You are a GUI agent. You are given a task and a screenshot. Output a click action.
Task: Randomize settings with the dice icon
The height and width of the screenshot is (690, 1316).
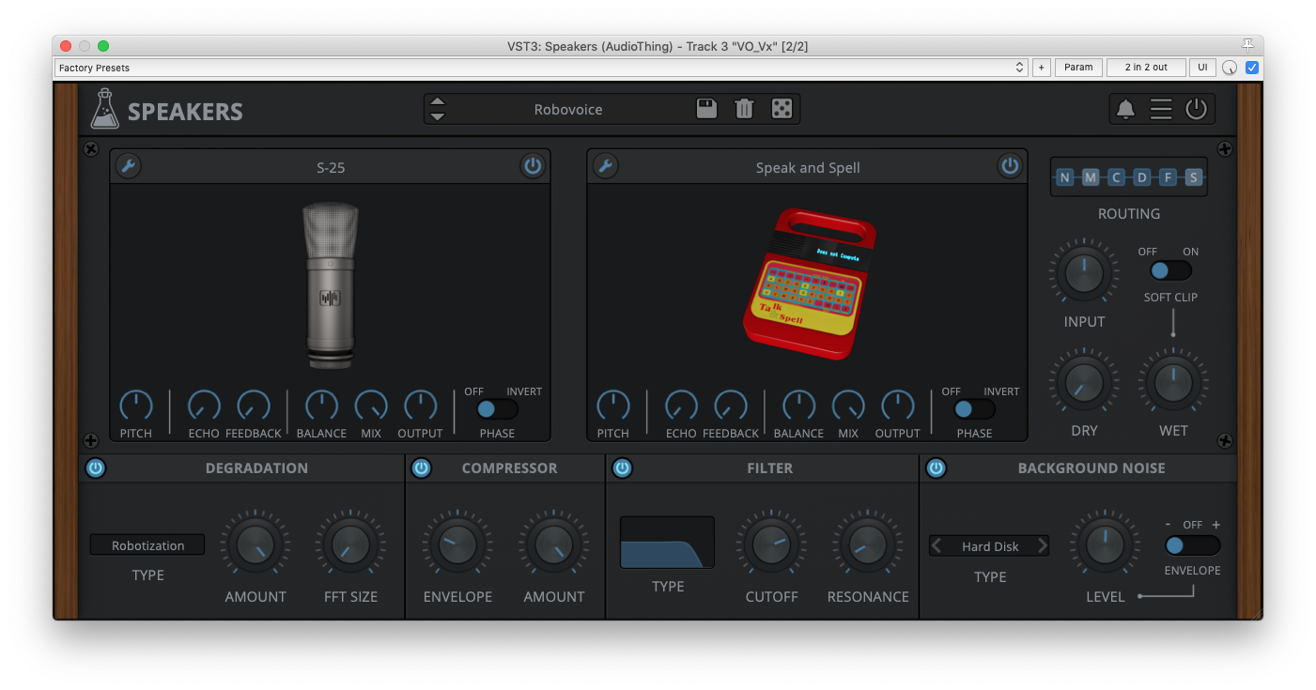click(x=782, y=109)
